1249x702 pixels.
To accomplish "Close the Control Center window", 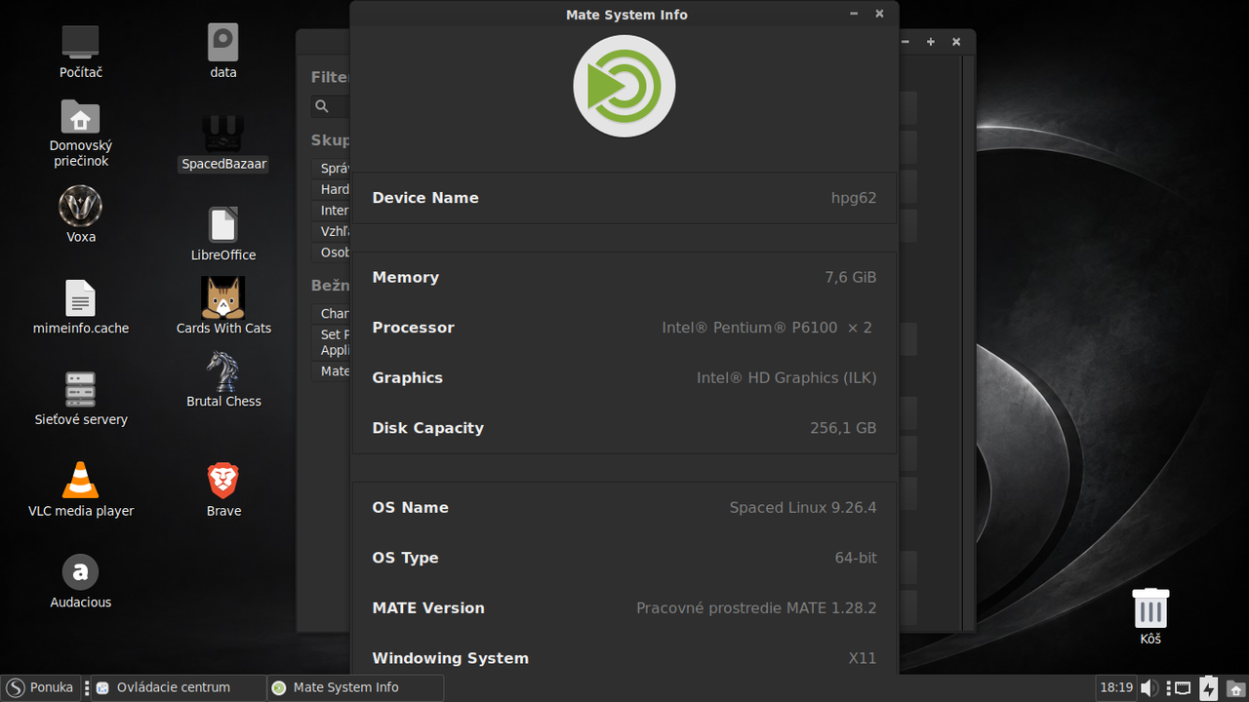I will tap(956, 42).
